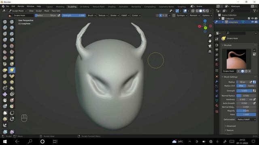
Task: Open the Remesh dropdown
Action: coord(195,15)
